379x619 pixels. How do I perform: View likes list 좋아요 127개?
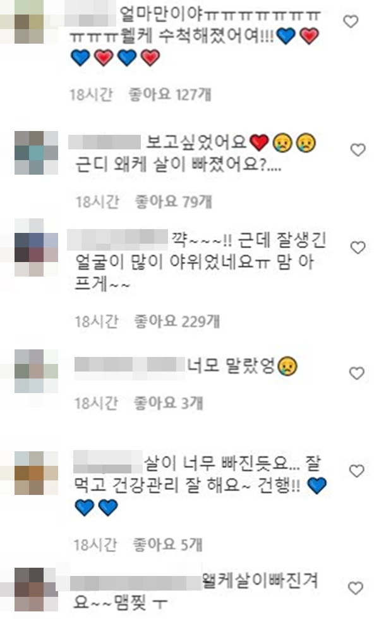click(x=170, y=94)
